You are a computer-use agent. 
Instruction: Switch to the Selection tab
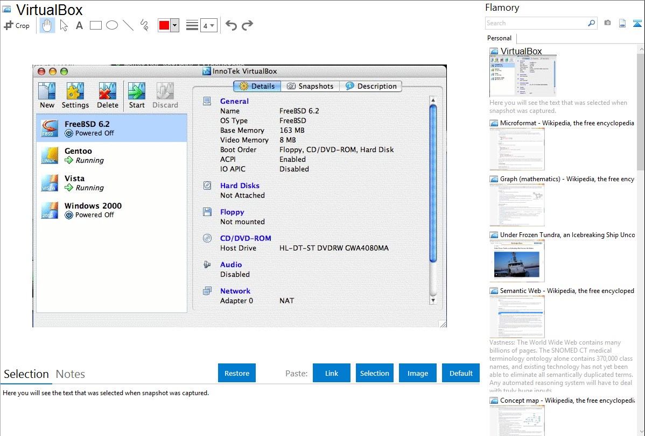tap(26, 374)
